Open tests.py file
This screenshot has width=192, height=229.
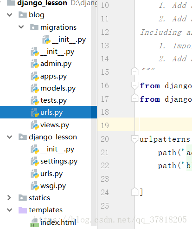tap(53, 100)
